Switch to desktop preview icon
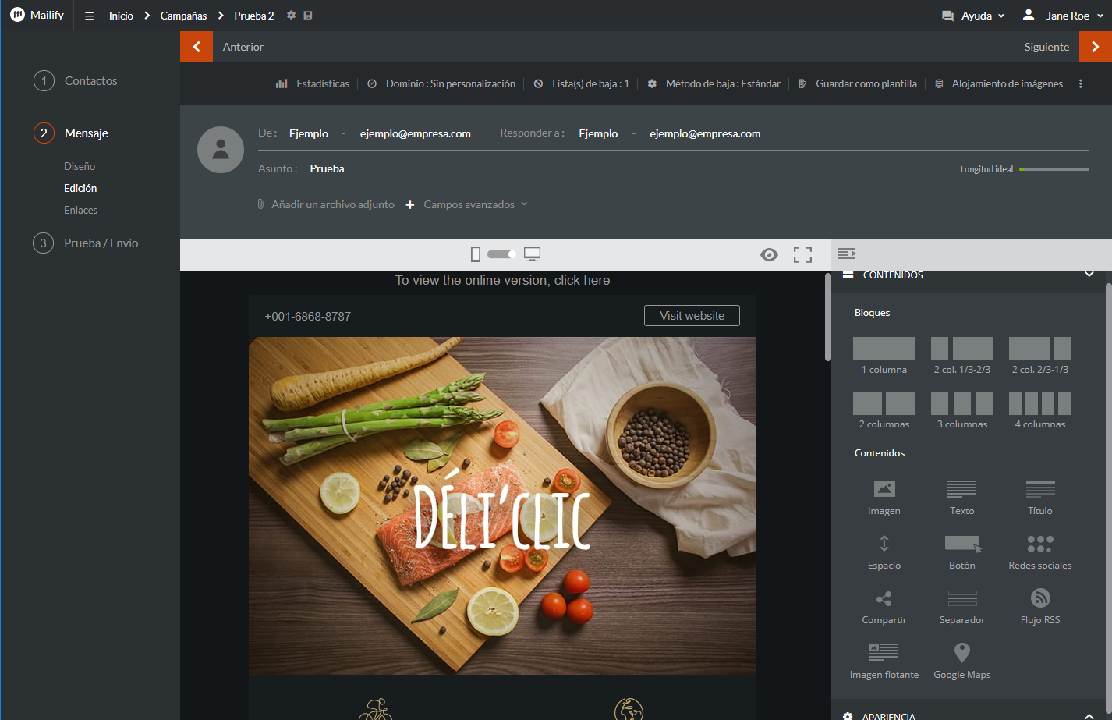Viewport: 1112px width, 720px height. tap(533, 254)
